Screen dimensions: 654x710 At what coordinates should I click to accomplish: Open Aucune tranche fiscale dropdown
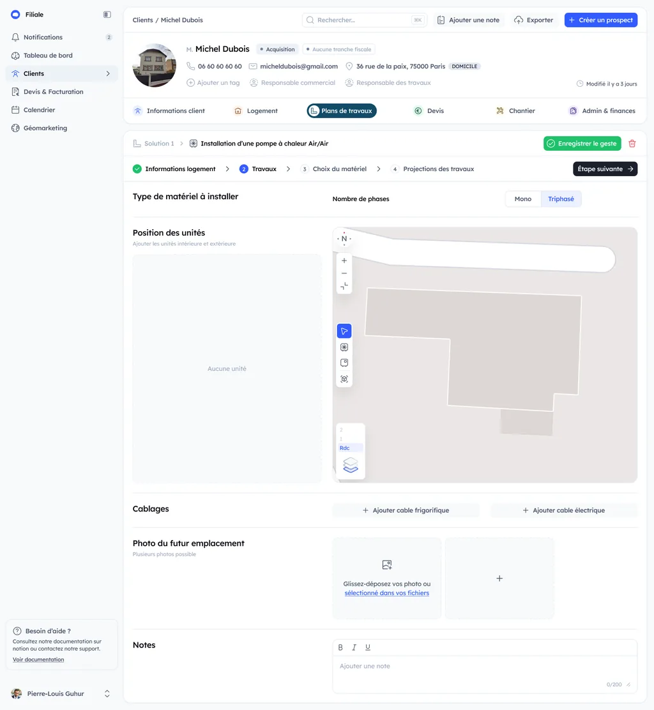point(338,49)
